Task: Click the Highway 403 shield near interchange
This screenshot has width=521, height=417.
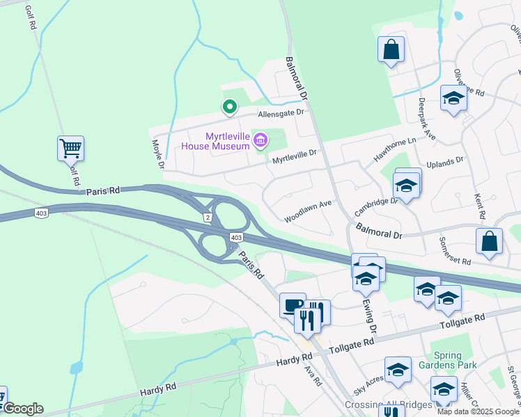Action: 236,237
